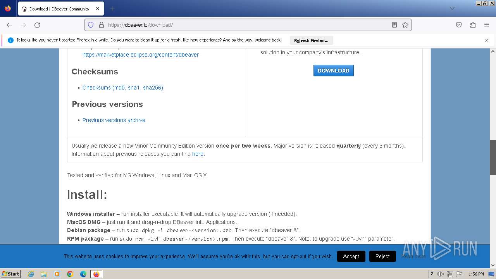Click Firefox icon in taskbar
Image resolution: width=496 pixels, height=279 pixels.
pyautogui.click(x=96, y=274)
